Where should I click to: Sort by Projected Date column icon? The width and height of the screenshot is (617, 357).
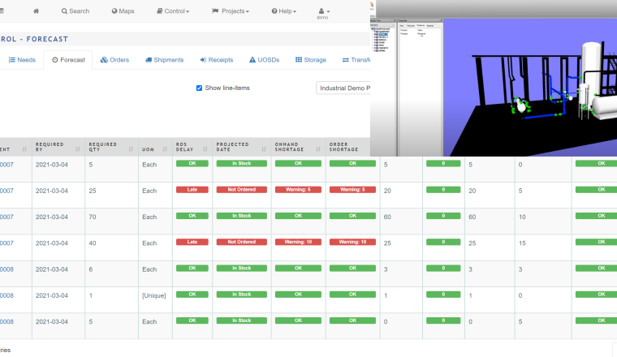point(264,148)
